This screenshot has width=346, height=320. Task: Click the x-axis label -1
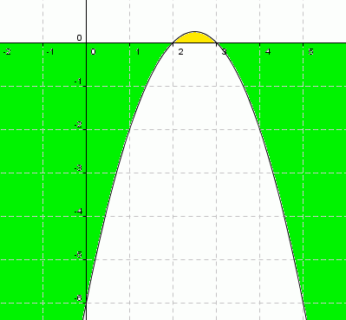point(50,52)
